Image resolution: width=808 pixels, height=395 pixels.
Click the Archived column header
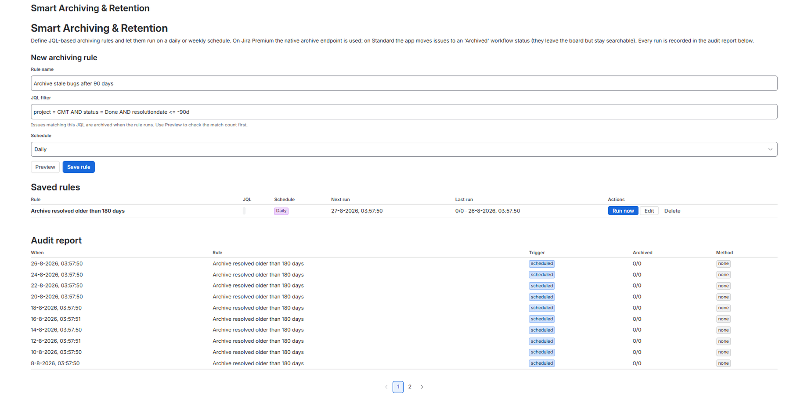pyautogui.click(x=642, y=253)
